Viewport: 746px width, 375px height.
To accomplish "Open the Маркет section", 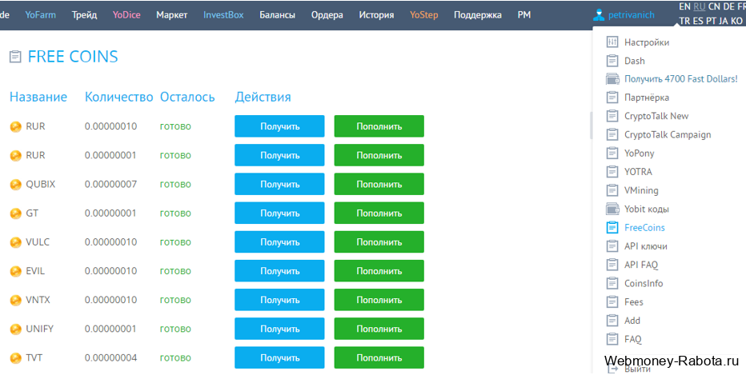I will [172, 14].
